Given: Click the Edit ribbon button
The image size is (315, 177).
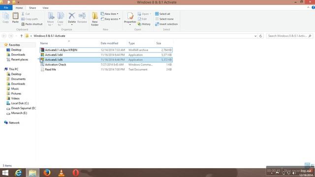Looking at the screenshot, I should pos(142,19).
